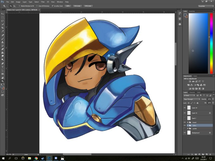Screen dimensions: 215x161
Task: Change screen mode from the toolbox
Action: [x=3, y=95]
